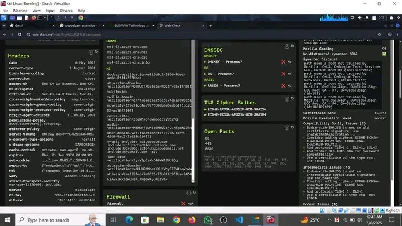The height and width of the screenshot is (226, 402).
Task: Click the Windows search box
Action: tap(60, 220)
